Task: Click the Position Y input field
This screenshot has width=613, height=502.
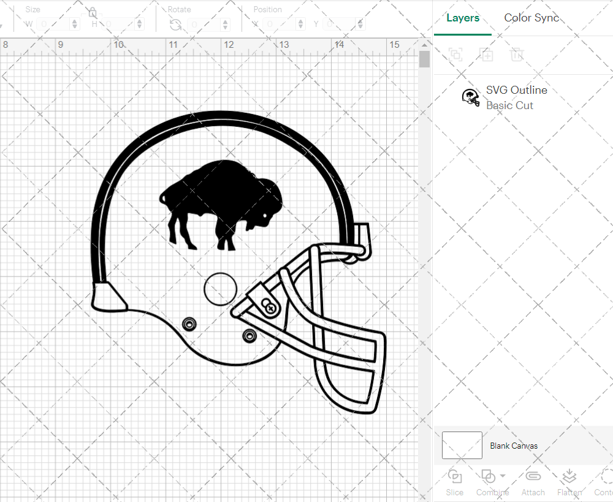Action: pyautogui.click(x=340, y=25)
